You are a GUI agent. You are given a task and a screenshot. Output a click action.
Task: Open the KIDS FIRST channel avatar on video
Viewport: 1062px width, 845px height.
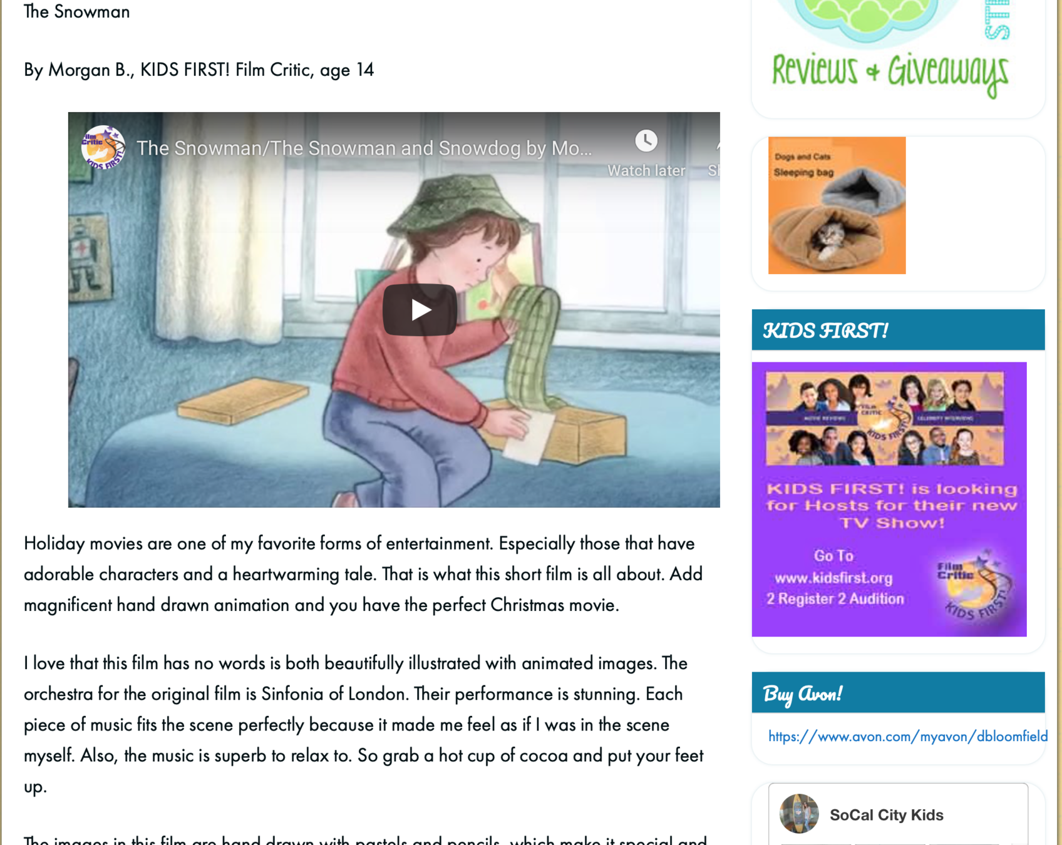click(103, 148)
